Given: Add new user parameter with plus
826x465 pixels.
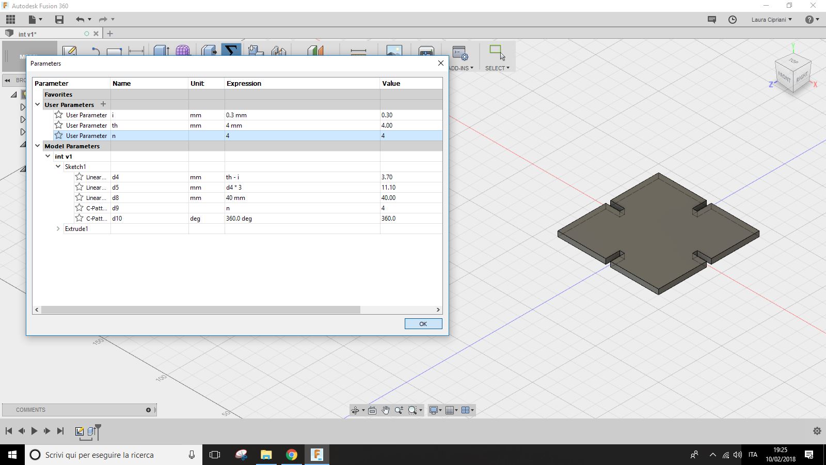Looking at the screenshot, I should [x=103, y=104].
